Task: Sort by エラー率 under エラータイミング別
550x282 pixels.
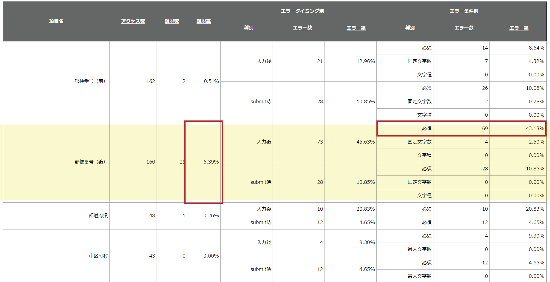Action: (356, 28)
